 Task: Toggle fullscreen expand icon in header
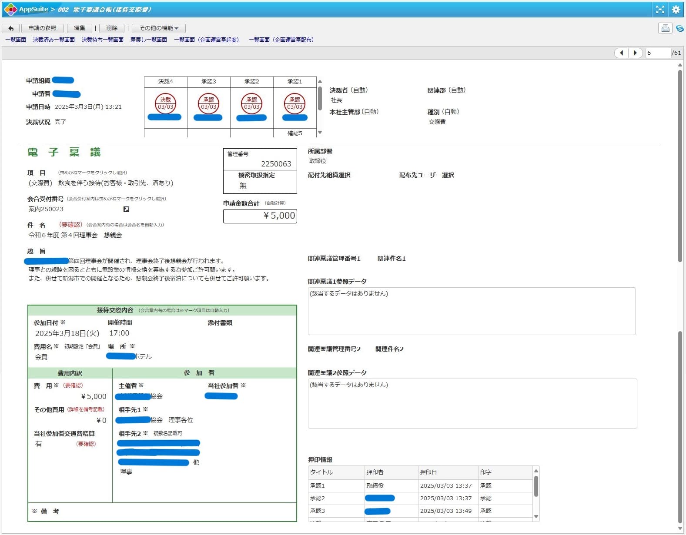tap(660, 9)
